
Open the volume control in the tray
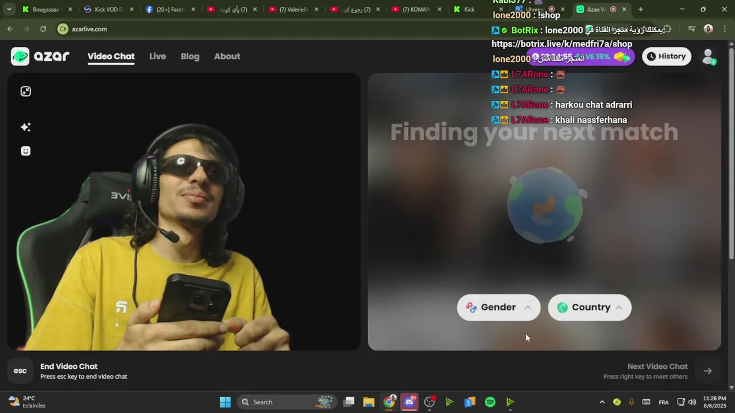coord(692,402)
